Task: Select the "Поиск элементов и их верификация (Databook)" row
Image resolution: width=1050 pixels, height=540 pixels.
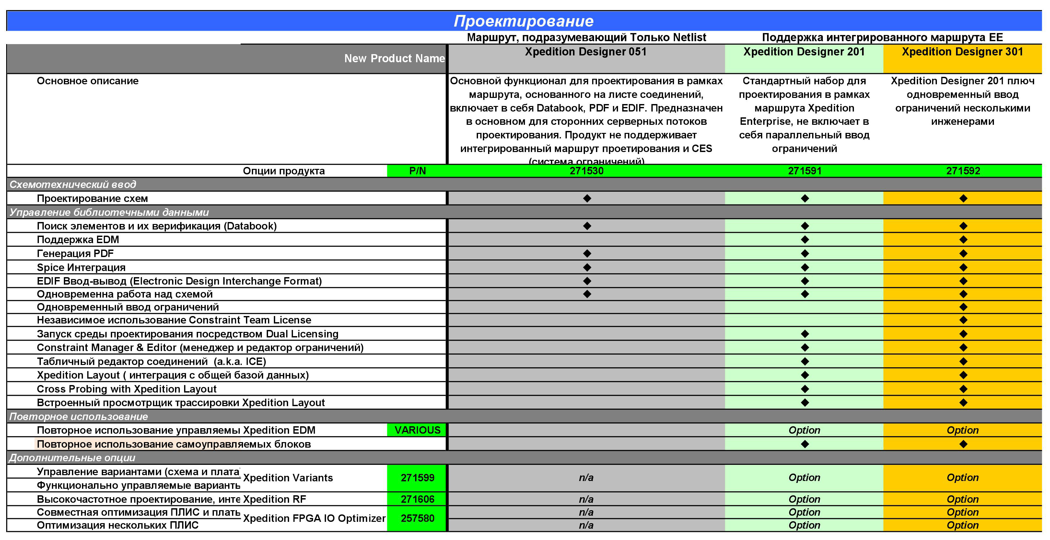Action: 157,226
